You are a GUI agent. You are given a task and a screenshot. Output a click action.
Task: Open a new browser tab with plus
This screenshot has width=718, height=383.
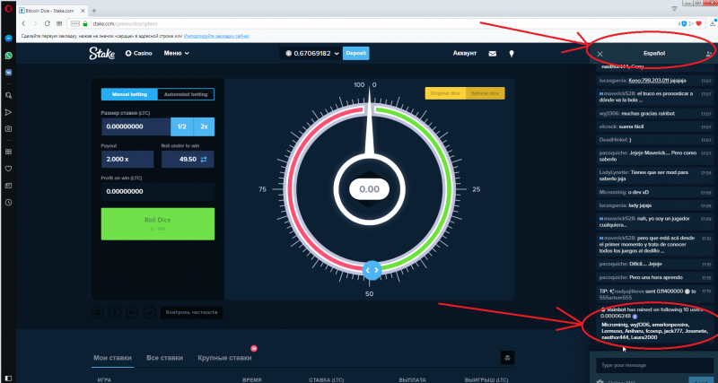click(x=94, y=10)
